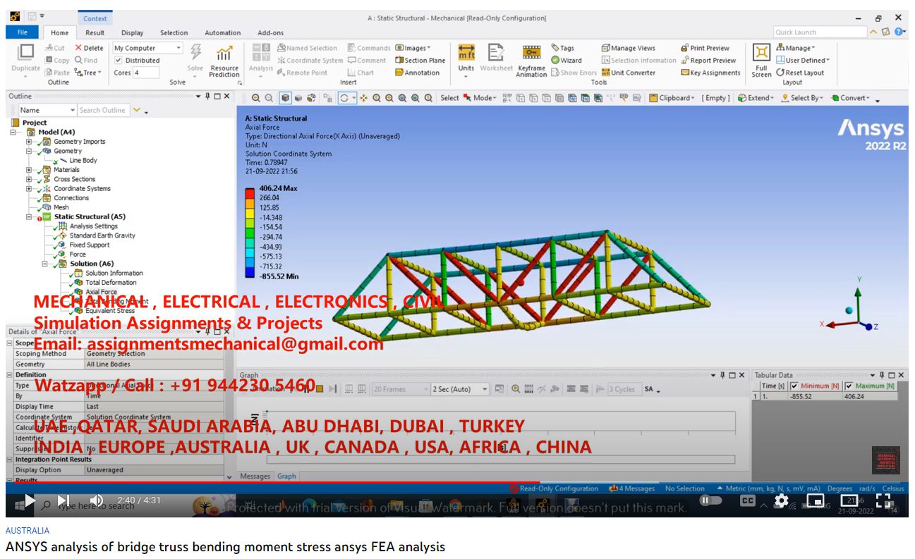Open the Mode dropdown
Screen dimensions: 915x559
point(480,98)
